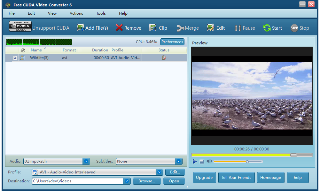
Task: Open the Edit tool in the toolbar
Action: (x=216, y=28)
